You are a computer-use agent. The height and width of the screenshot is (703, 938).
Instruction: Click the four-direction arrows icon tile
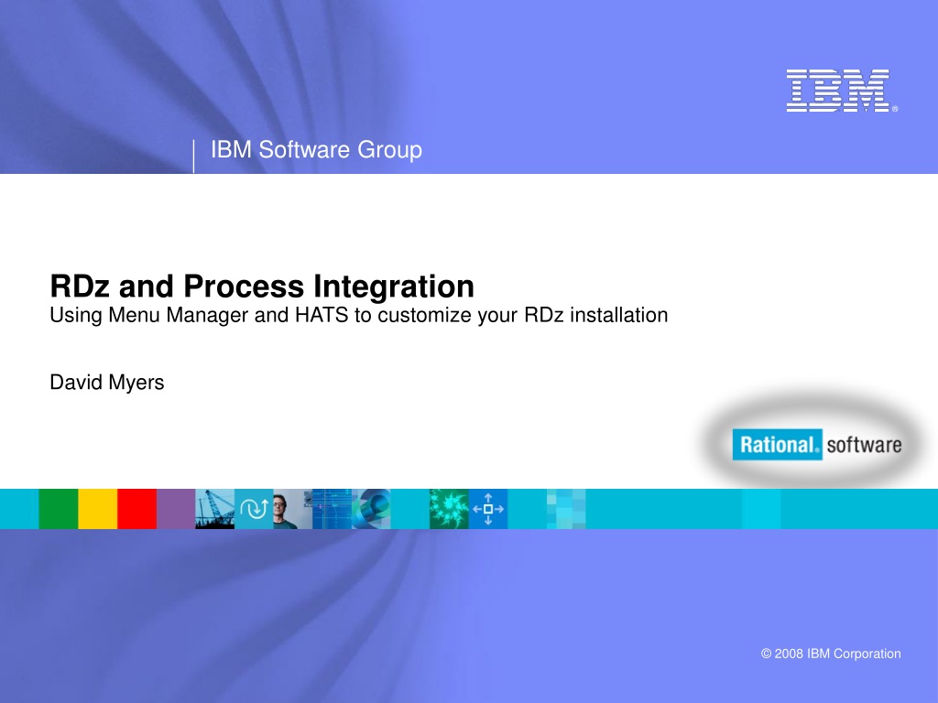(488, 509)
